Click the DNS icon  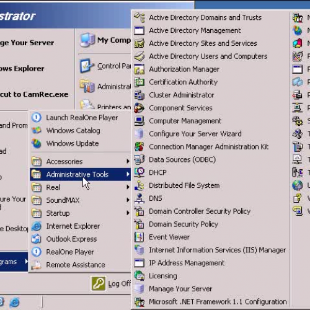139,198
